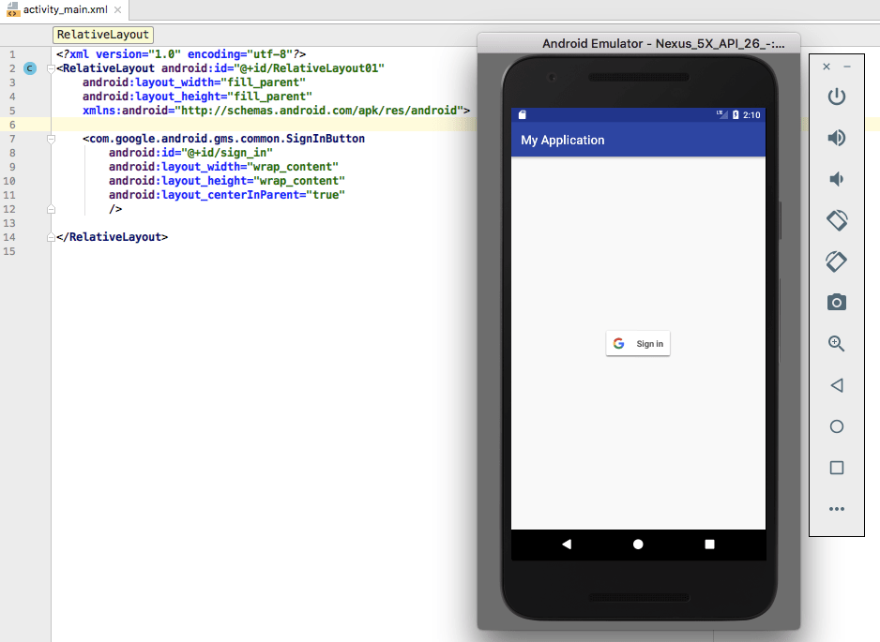Click the android:id sign_in attribute
The width and height of the screenshot is (880, 642).
pos(190,153)
